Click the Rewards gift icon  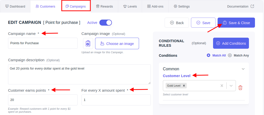(98, 6)
